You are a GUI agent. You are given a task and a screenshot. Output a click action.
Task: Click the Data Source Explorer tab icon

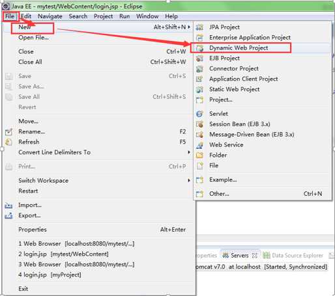click(267, 256)
